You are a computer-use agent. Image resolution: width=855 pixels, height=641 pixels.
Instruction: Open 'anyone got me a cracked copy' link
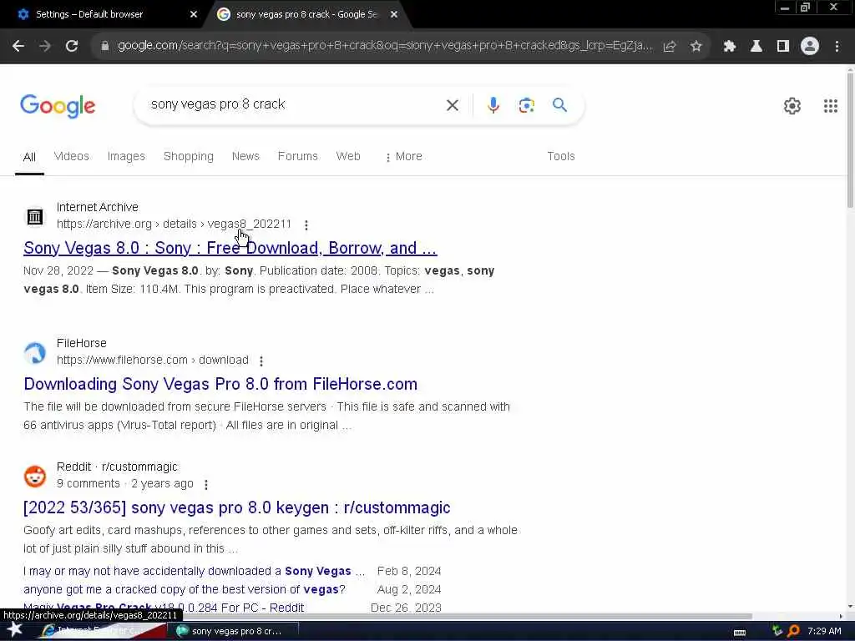click(x=185, y=590)
